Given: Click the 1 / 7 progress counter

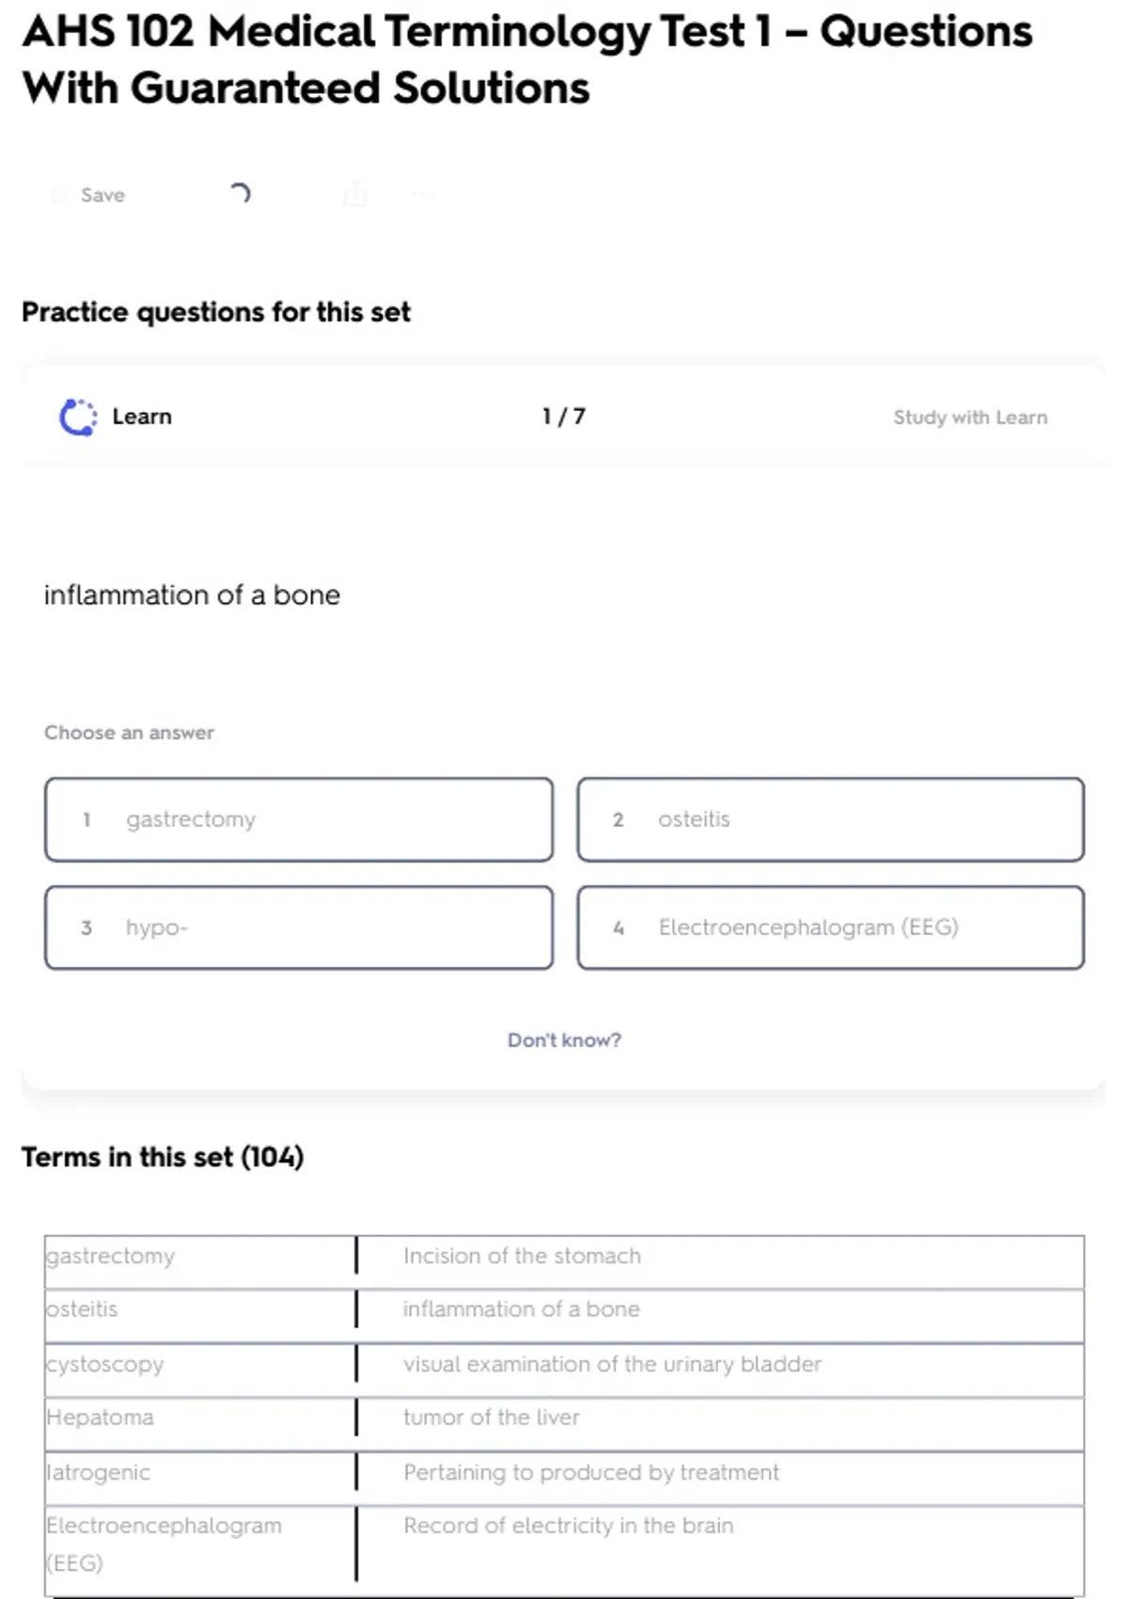Looking at the screenshot, I should click(563, 417).
